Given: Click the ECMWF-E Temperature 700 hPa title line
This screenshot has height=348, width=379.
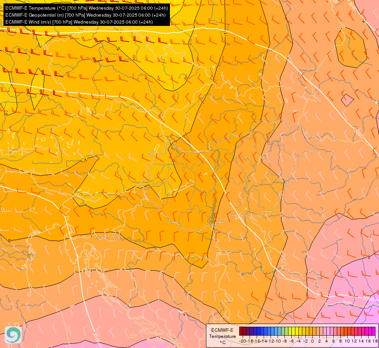Looking at the screenshot, I should [87, 8].
